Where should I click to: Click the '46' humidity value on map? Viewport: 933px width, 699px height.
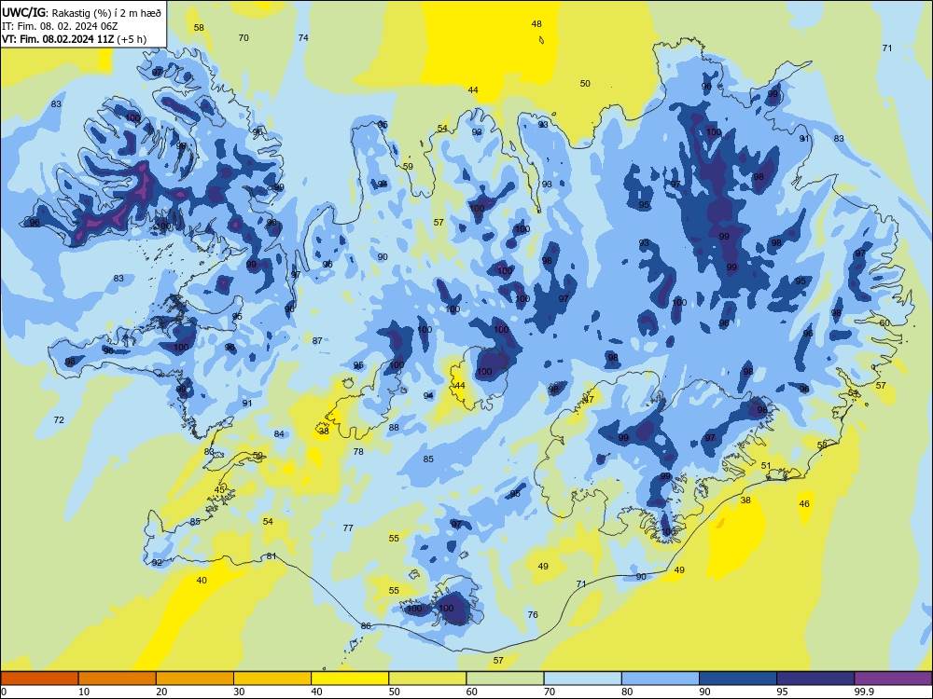point(804,503)
